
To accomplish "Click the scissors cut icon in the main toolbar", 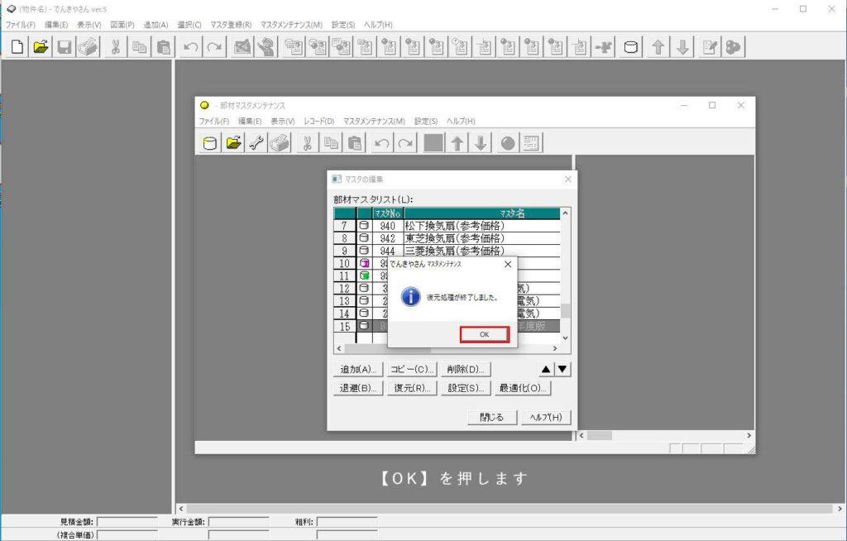I will 115,47.
